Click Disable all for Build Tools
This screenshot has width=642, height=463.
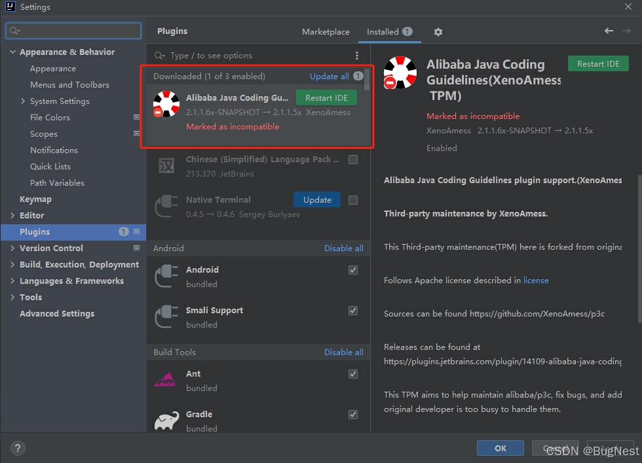343,352
